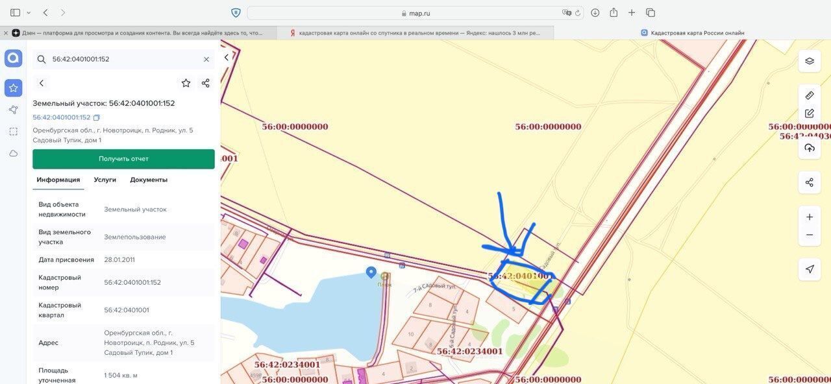Screen dimensions: 831x384
Task: Click the map.ru address bar
Action: pyautogui.click(x=415, y=13)
